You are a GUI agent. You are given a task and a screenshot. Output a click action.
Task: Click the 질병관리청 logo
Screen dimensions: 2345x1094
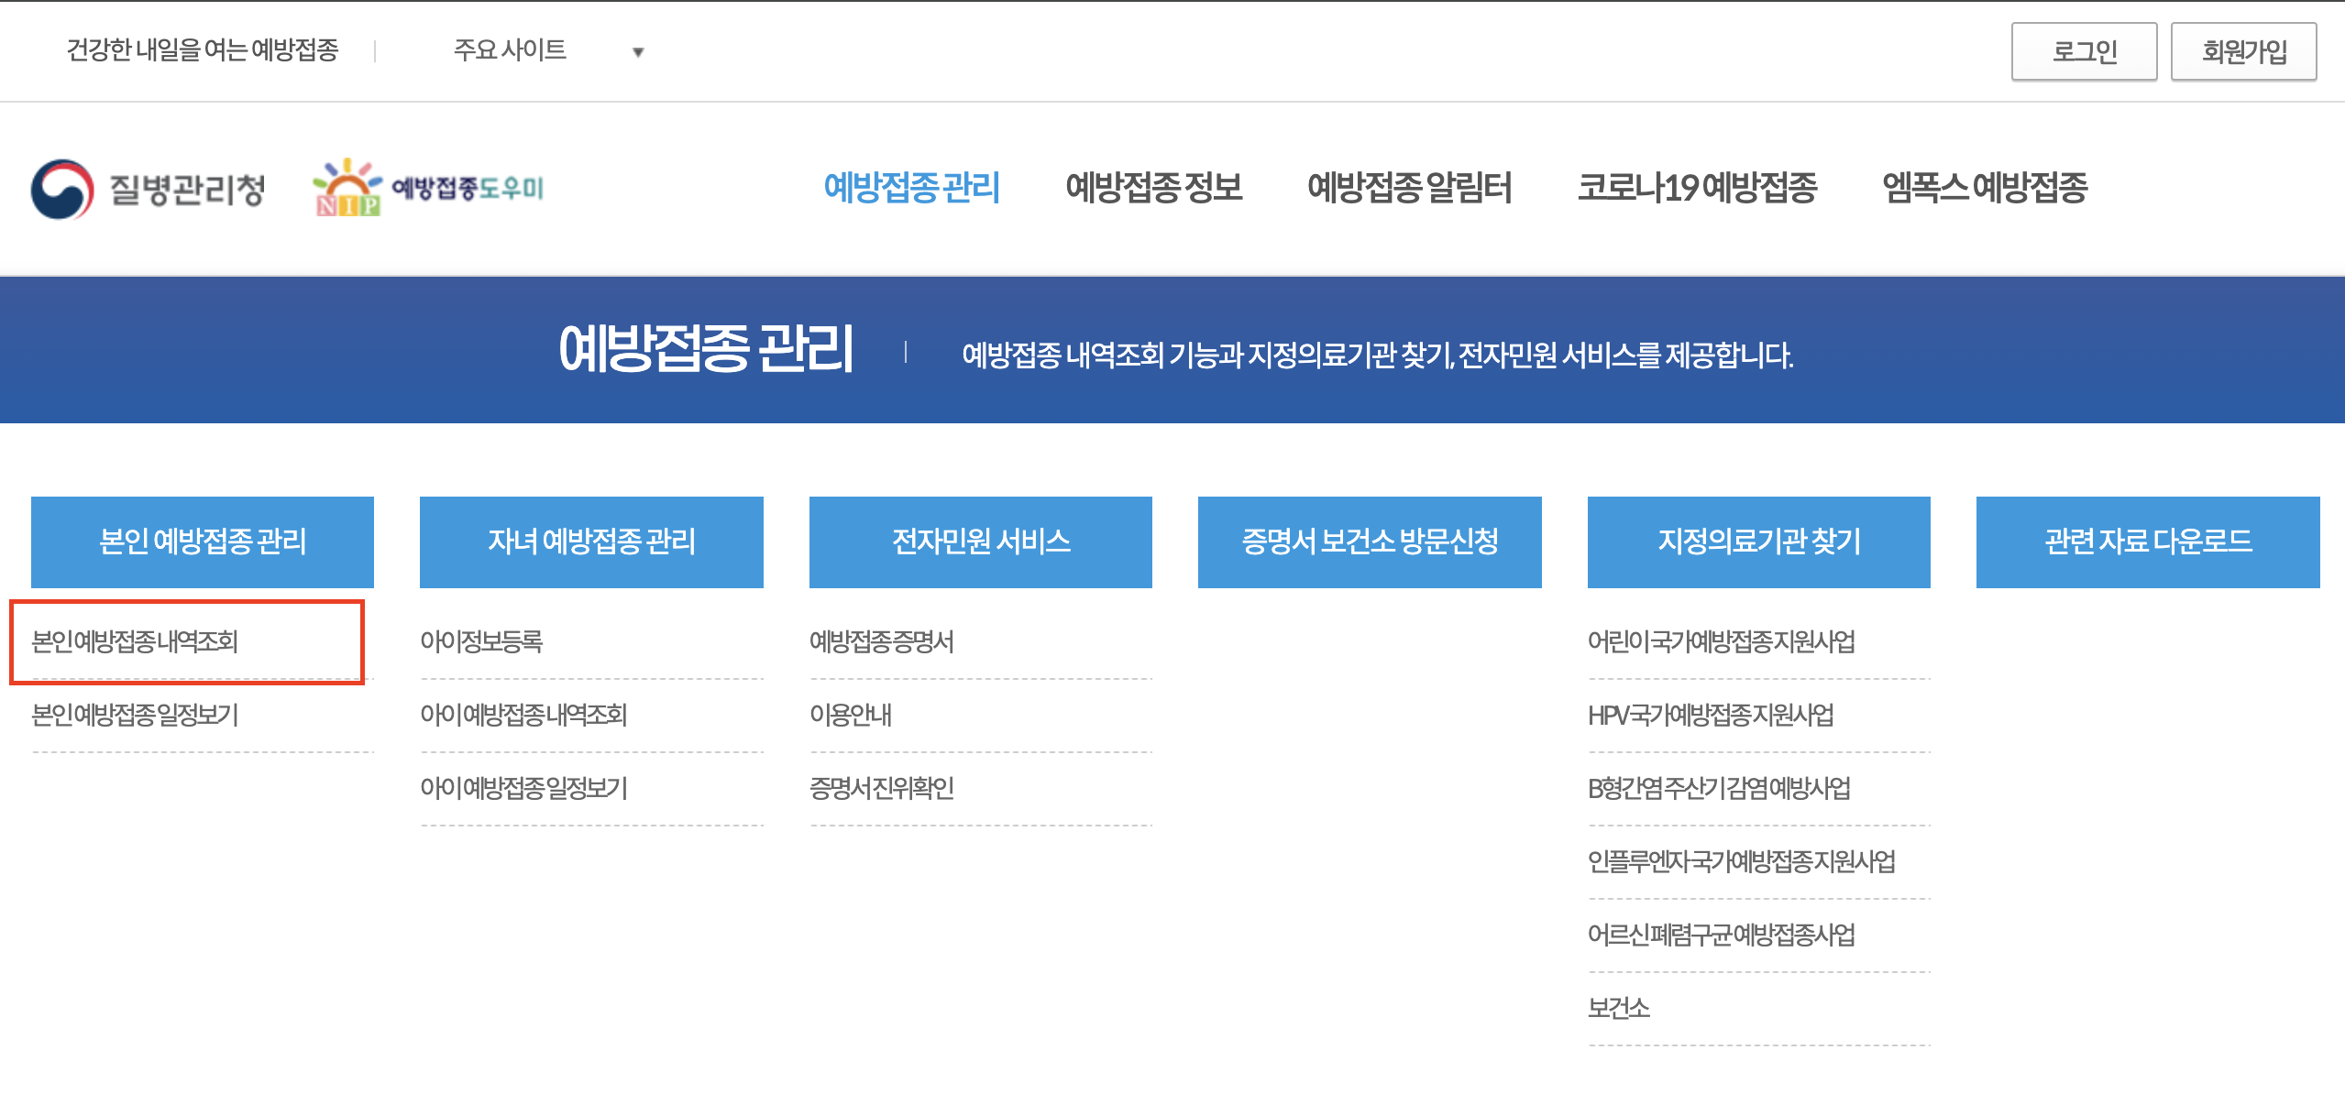click(x=147, y=188)
